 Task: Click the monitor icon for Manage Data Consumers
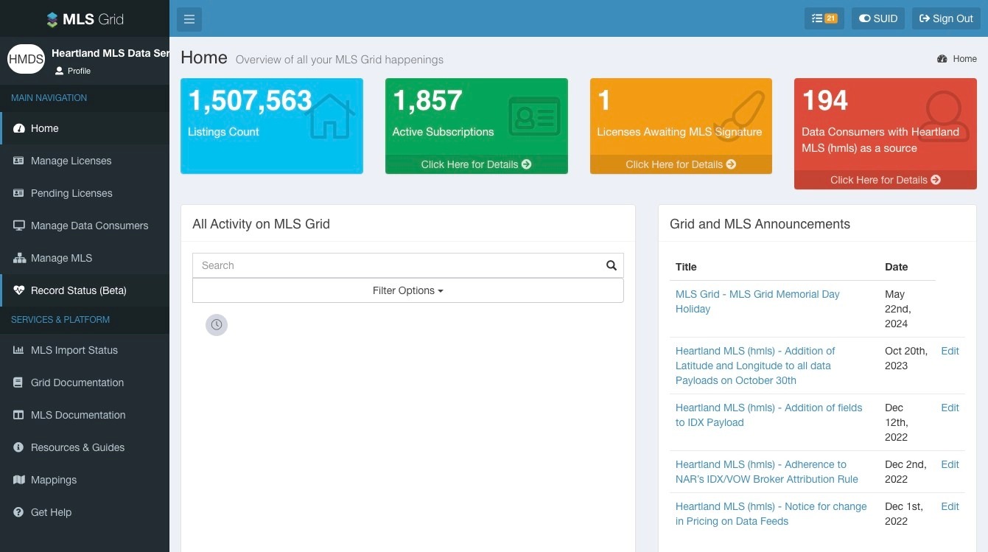[x=19, y=226]
